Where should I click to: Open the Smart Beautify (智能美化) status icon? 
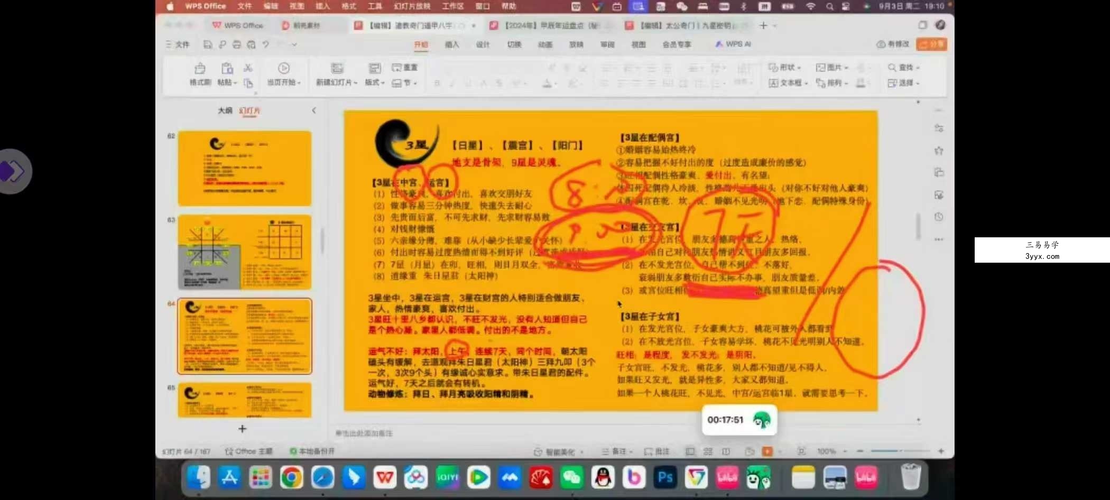coord(538,452)
